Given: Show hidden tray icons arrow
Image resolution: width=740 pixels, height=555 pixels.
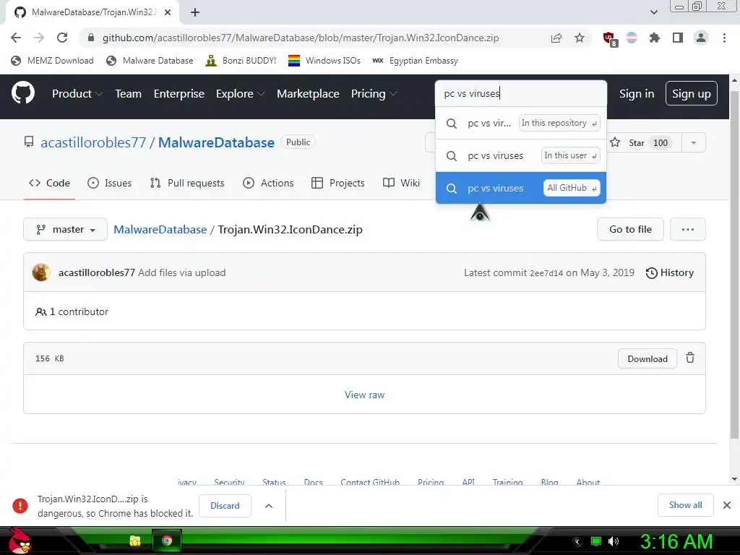Looking at the screenshot, I should [577, 541].
